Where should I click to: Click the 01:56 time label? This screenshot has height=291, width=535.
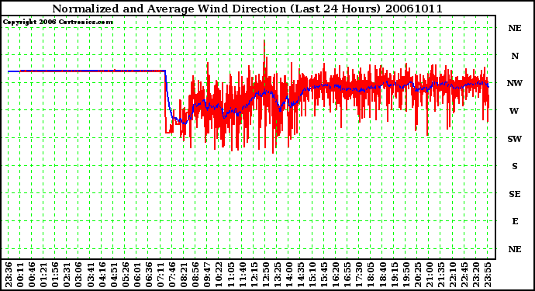(55, 275)
